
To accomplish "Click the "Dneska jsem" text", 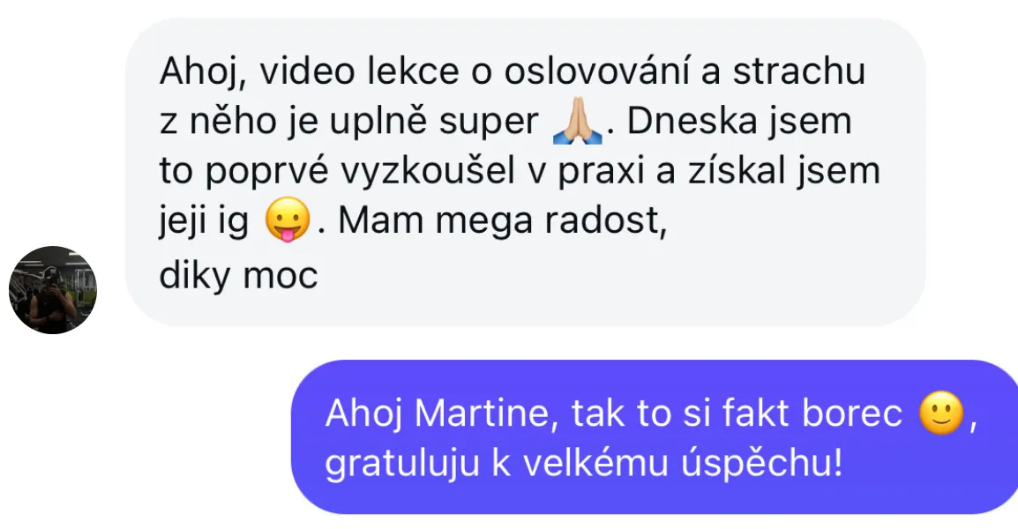I will pyautogui.click(x=739, y=122).
